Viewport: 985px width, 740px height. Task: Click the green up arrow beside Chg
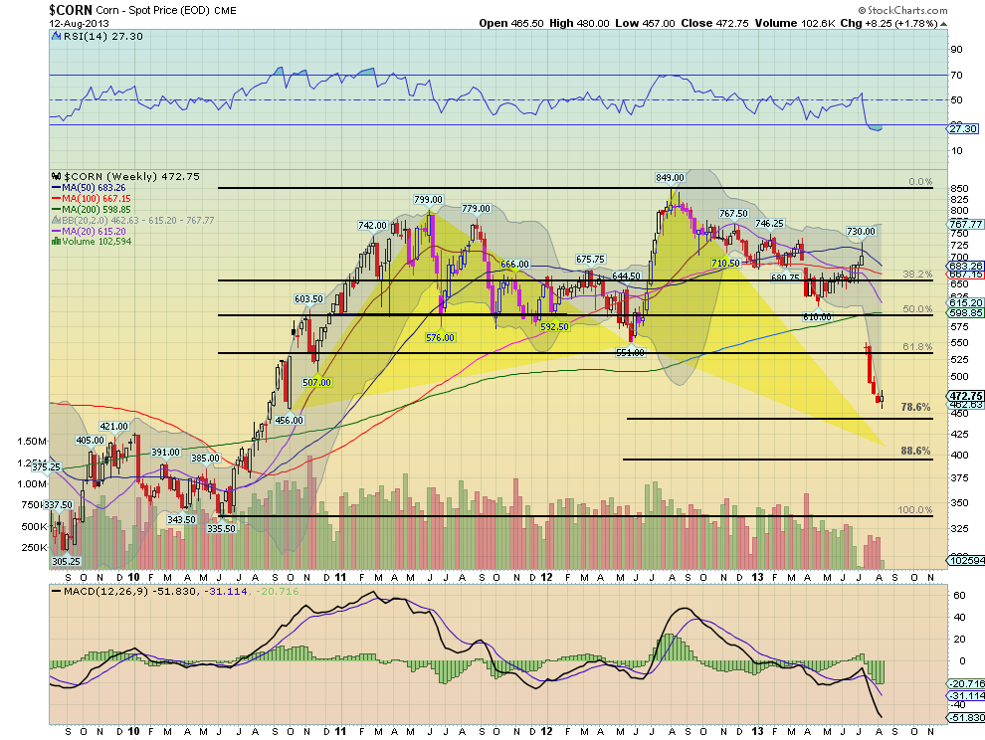click(943, 24)
